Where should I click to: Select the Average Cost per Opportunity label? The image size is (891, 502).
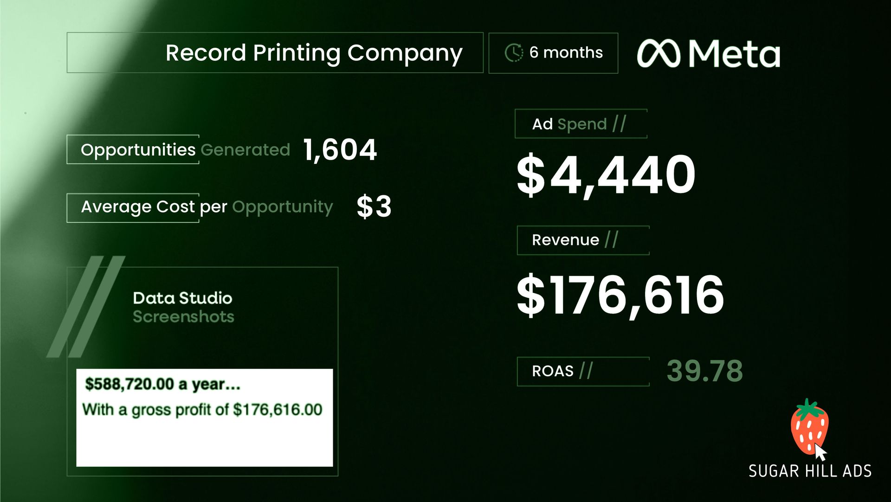click(207, 207)
